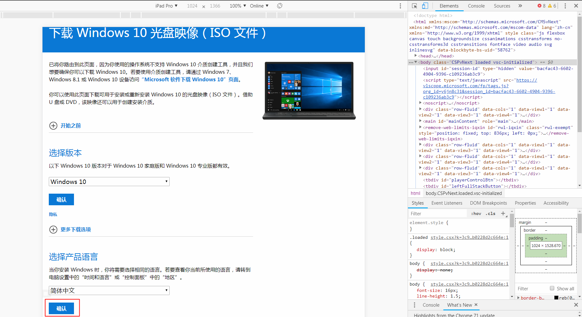Click the computed styles Filter input
Screen dimensions: 582x317
pos(532,288)
